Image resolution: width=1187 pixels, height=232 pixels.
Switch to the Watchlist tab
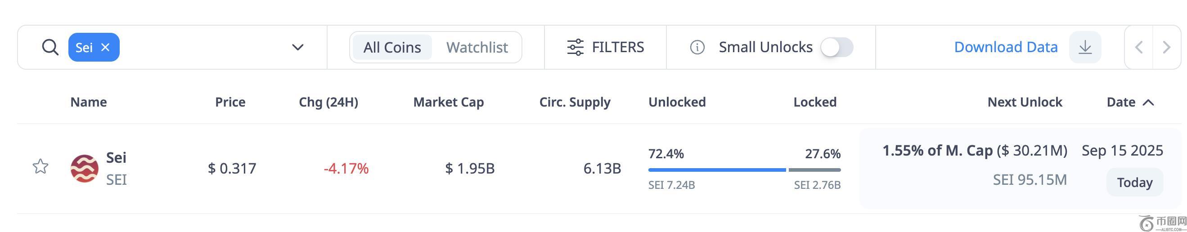(477, 47)
